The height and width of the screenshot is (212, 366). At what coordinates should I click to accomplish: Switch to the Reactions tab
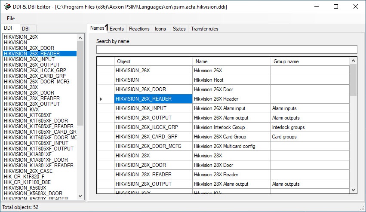pos(139,29)
